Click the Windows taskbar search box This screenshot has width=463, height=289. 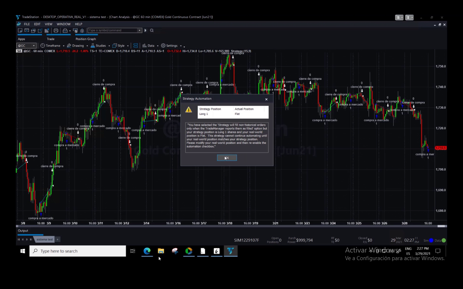click(78, 251)
